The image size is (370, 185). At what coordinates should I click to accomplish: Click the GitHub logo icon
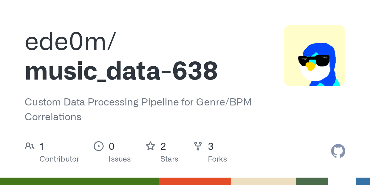338,151
